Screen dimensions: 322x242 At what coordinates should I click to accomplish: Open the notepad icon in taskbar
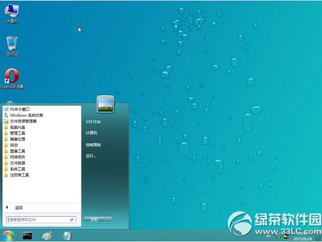click(67, 236)
